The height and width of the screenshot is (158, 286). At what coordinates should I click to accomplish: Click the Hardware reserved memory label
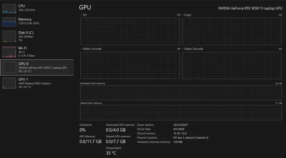pyautogui.click(x=154, y=142)
